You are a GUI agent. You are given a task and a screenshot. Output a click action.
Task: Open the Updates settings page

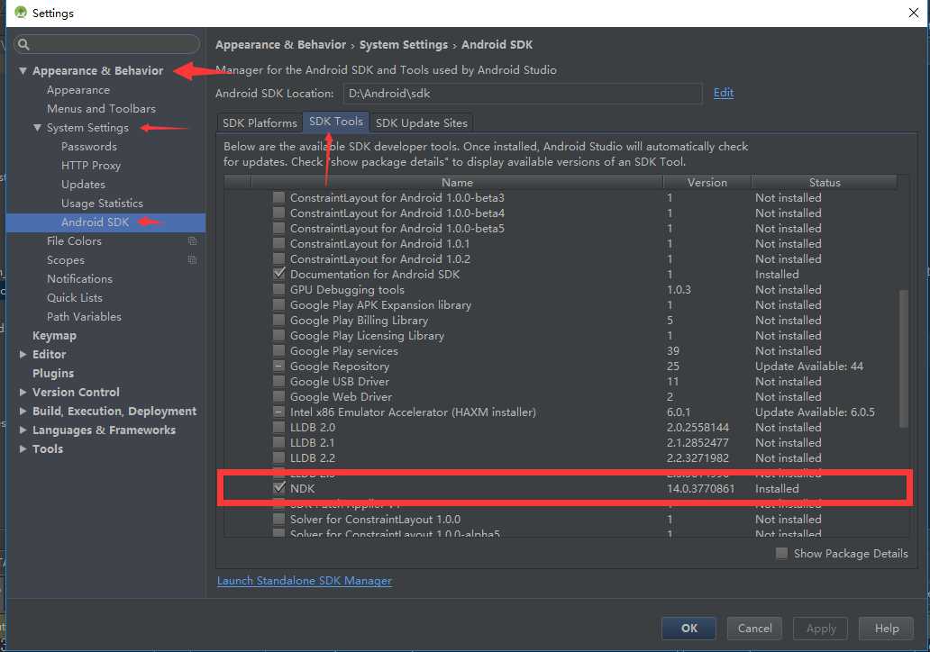point(83,185)
